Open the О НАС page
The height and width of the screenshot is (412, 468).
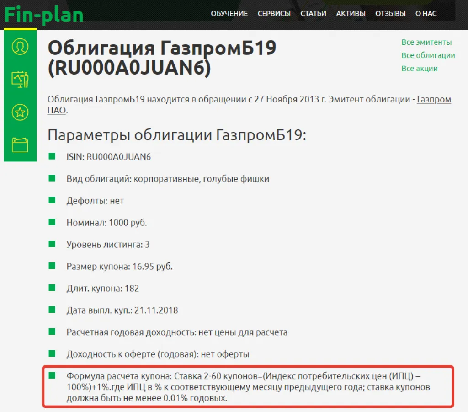pos(426,13)
